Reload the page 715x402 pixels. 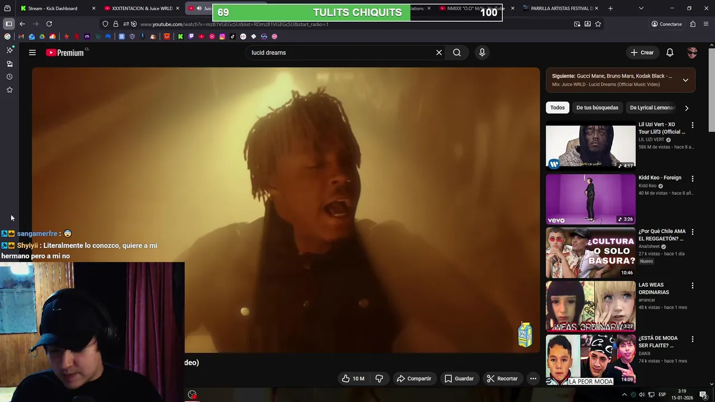pos(49,24)
